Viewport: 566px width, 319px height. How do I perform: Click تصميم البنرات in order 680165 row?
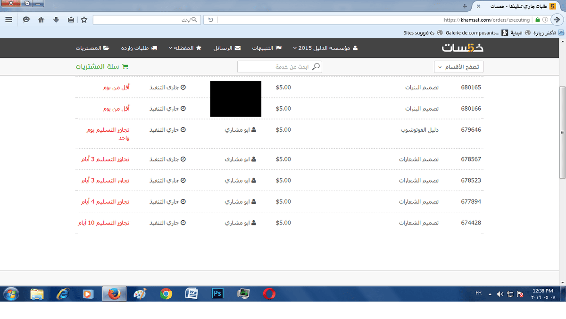click(x=422, y=88)
